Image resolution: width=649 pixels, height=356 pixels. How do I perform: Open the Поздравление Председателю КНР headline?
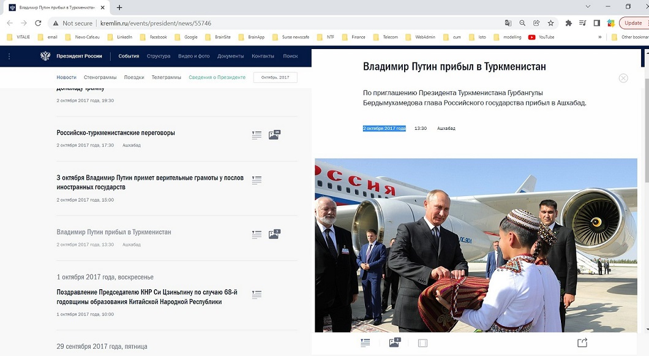147,297
